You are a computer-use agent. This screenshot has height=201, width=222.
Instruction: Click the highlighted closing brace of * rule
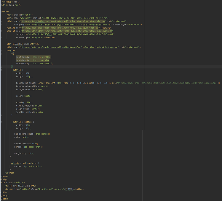coord(12,67)
